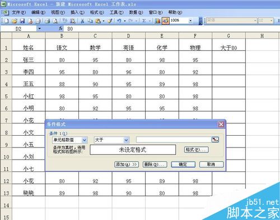Image resolution: width=280 pixels, height=220 pixels.
Task: Open the 帮助 menu
Action: 175,12
